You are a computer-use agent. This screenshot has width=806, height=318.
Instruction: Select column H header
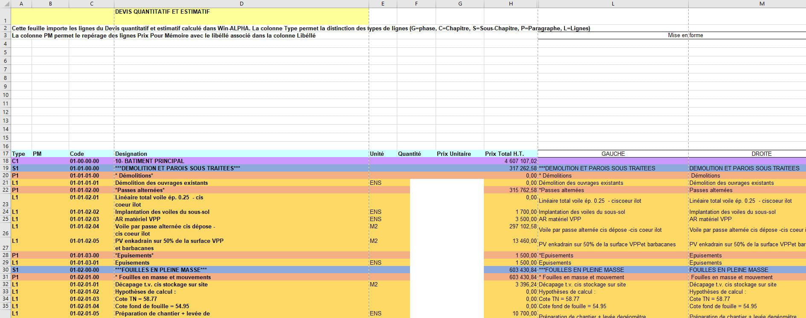click(511, 3)
